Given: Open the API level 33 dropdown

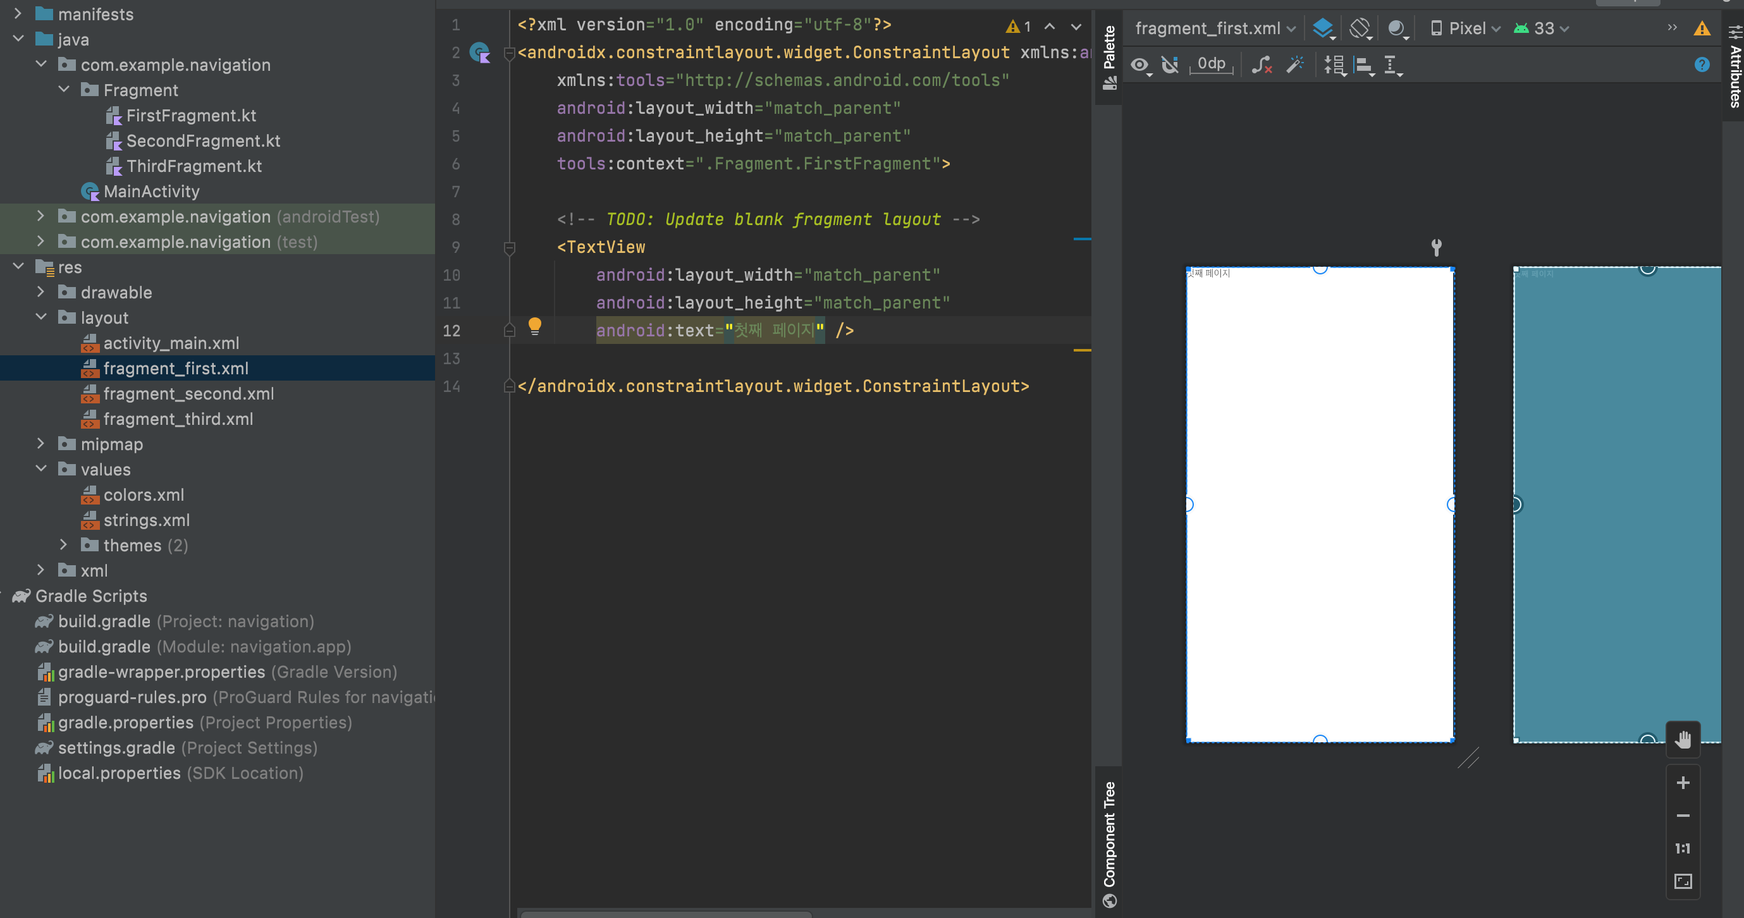Looking at the screenshot, I should click(x=1544, y=28).
